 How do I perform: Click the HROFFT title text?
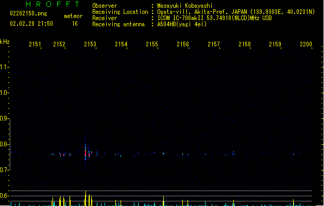pyautogui.click(x=53, y=4)
